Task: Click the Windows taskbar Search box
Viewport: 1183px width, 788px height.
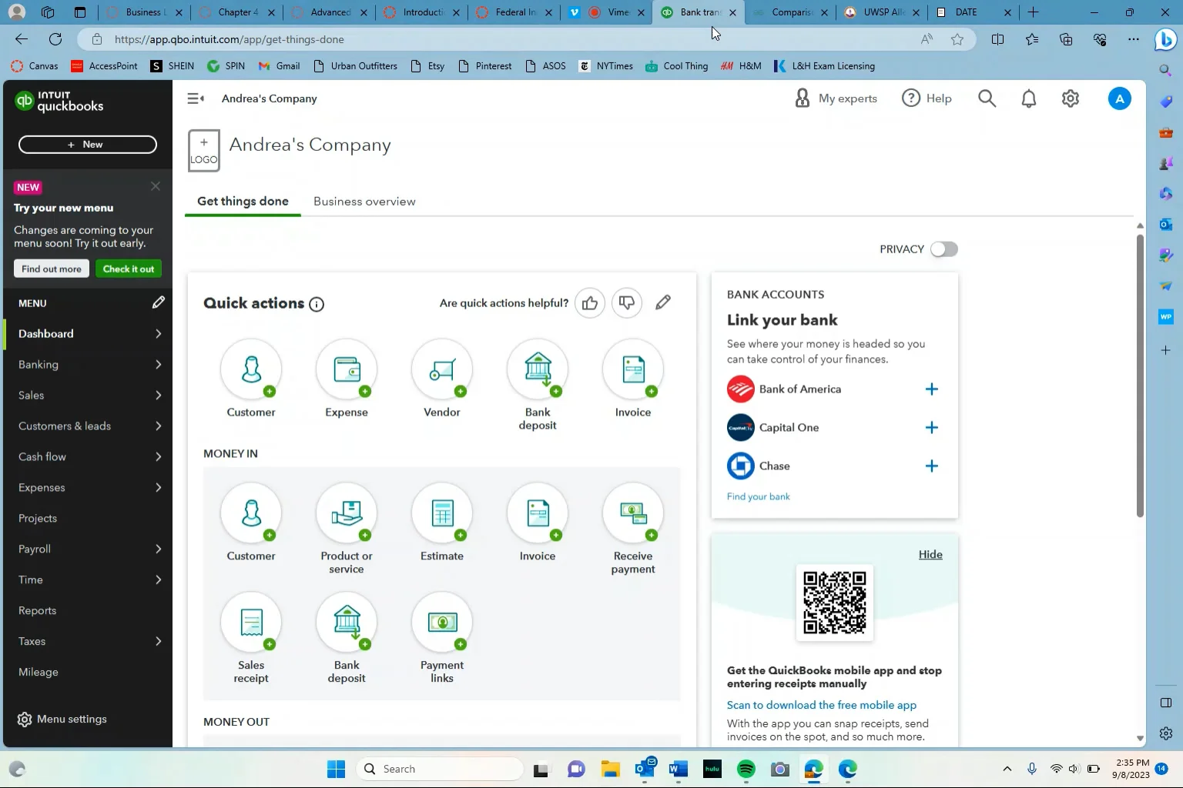Action: click(440, 769)
